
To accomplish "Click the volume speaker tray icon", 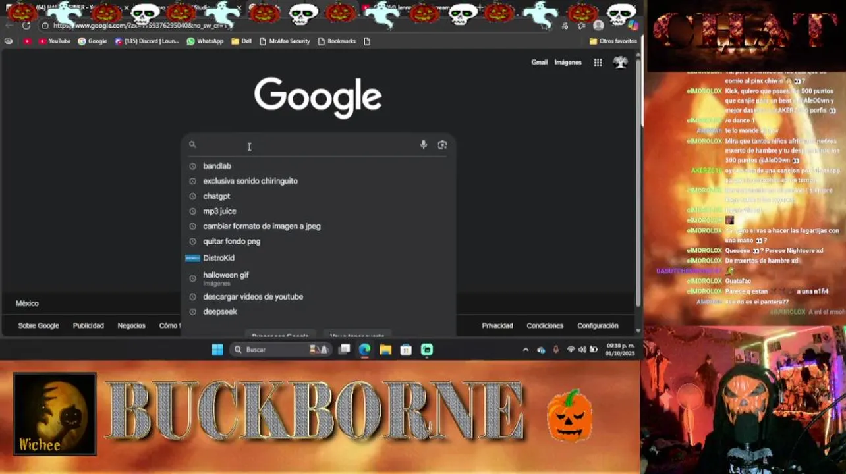I will pos(582,350).
